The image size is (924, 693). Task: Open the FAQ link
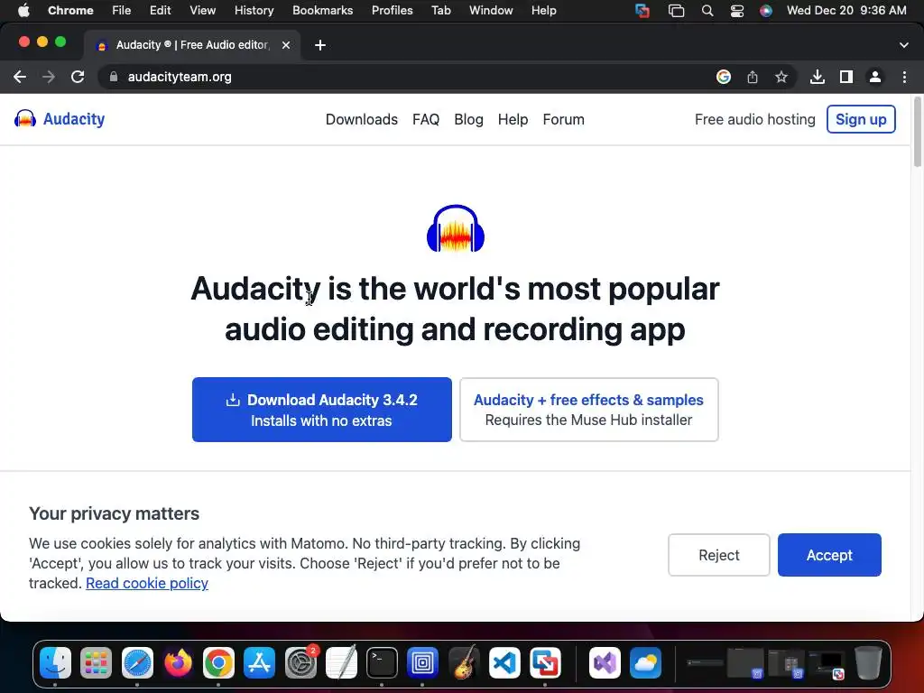(426, 120)
